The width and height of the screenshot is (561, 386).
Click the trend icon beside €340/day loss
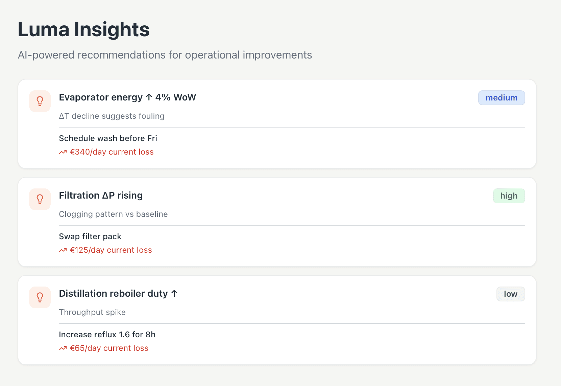pyautogui.click(x=63, y=152)
